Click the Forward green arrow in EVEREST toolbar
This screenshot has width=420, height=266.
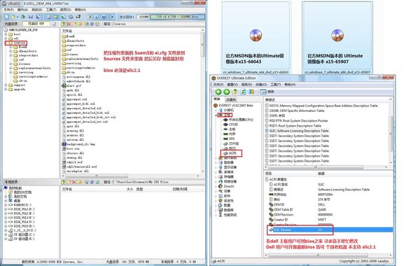(x=227, y=92)
